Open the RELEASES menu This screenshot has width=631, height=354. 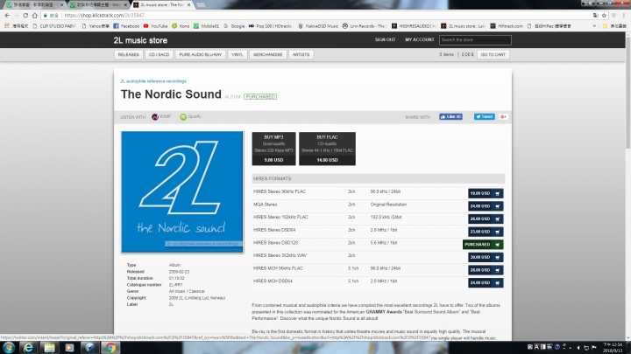tap(128, 54)
